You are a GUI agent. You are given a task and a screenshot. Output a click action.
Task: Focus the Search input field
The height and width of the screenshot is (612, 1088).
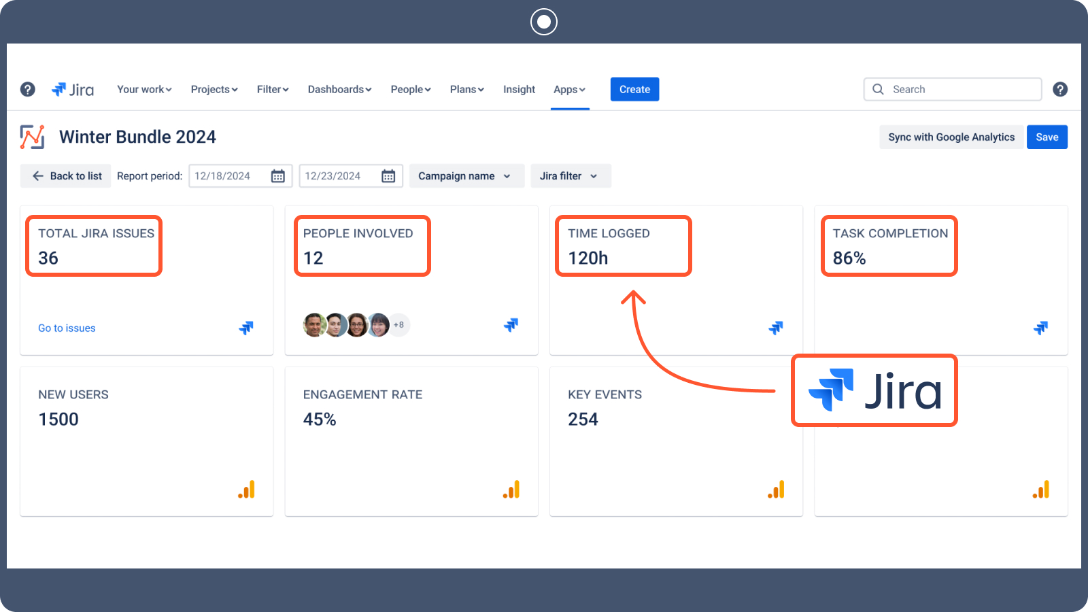coord(953,89)
